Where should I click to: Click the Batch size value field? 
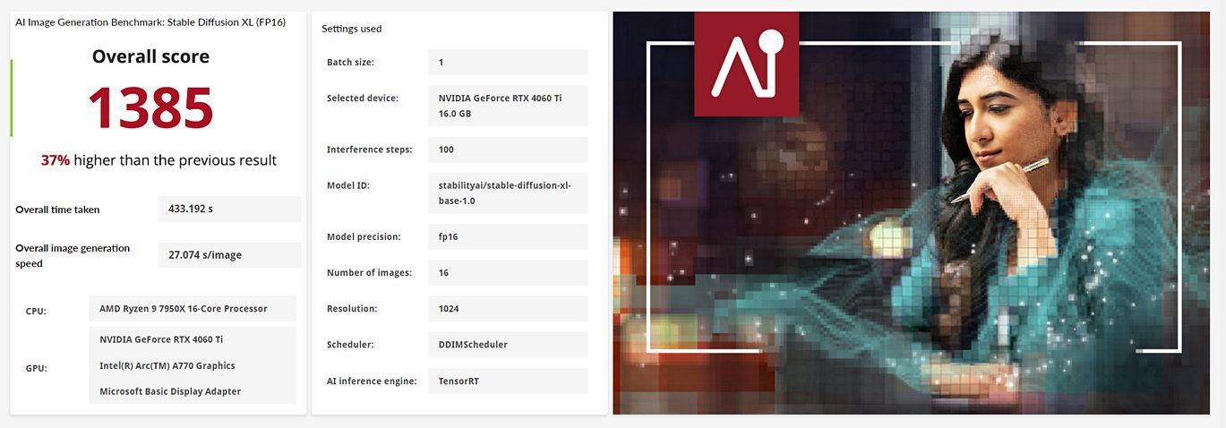point(508,62)
